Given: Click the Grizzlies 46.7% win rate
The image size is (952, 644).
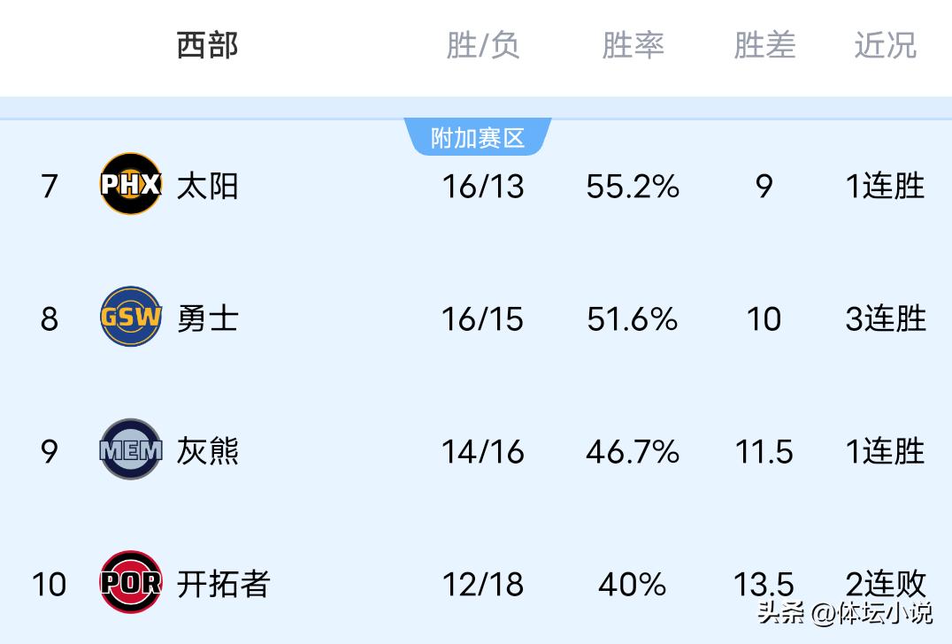Looking at the screenshot, I should point(633,451).
